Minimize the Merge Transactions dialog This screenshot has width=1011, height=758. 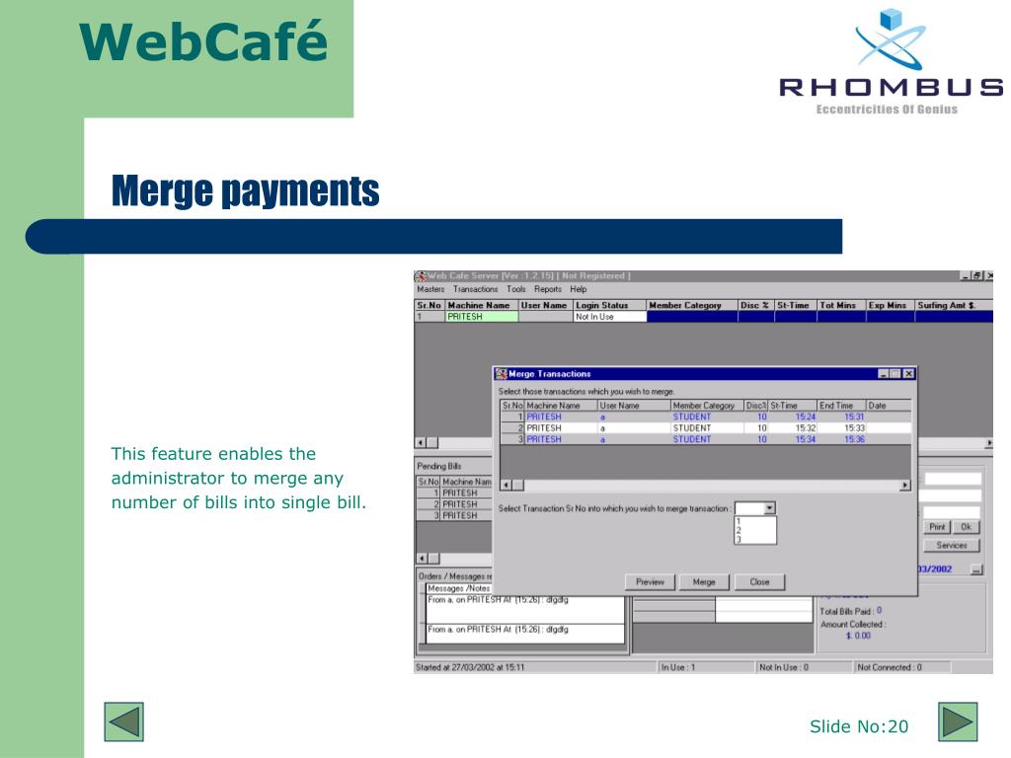point(884,374)
